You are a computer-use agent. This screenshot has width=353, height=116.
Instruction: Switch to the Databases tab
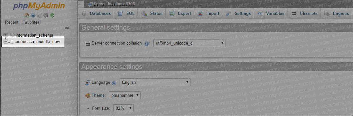(97, 14)
